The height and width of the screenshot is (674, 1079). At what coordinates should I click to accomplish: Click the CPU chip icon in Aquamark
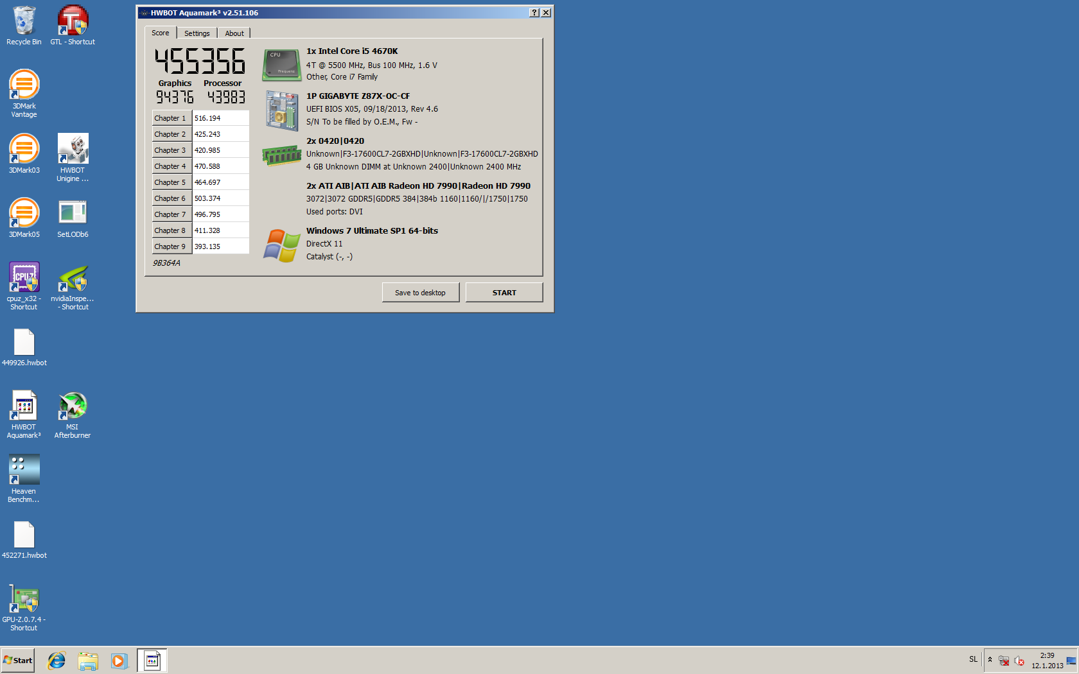[282, 65]
